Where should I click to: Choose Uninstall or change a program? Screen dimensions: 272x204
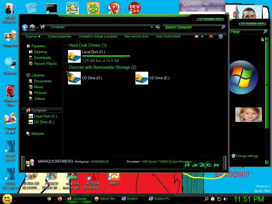click(98, 36)
